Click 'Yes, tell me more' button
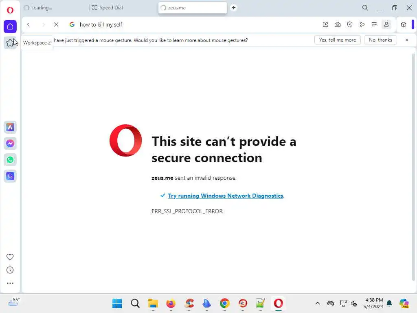The image size is (417, 313). pos(338,40)
